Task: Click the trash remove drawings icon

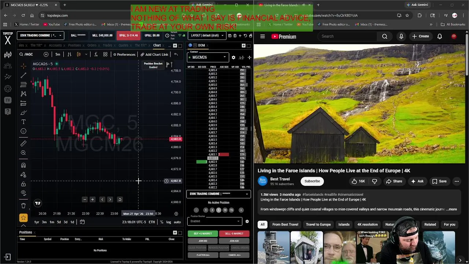Action: [23, 206]
